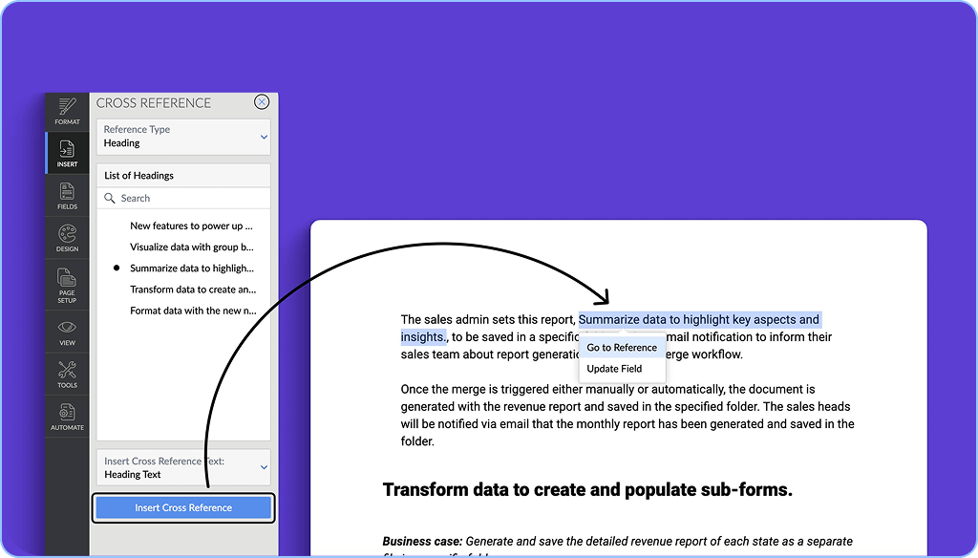The image size is (978, 558).
Task: Select the bullet marker next to Summarize data heading
Action: pos(118,268)
